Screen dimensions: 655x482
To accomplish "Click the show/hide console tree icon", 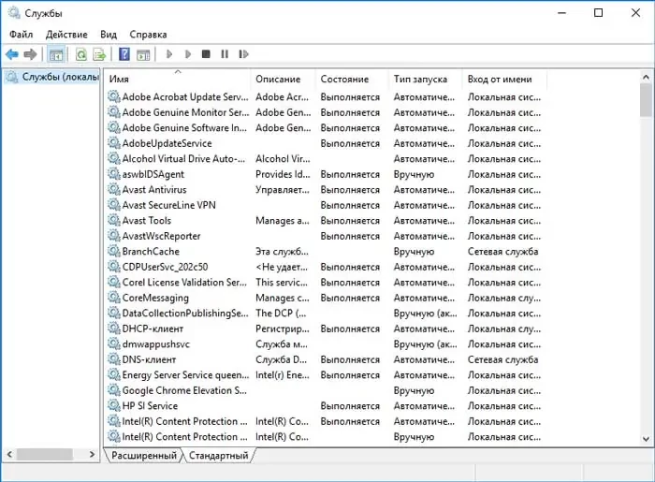I will 56,54.
